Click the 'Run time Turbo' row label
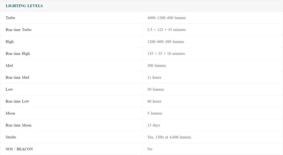Viewport: 283px width, 155px height. coord(19,30)
